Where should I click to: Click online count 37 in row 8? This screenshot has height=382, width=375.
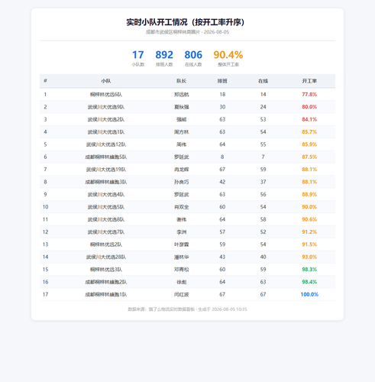tap(263, 182)
